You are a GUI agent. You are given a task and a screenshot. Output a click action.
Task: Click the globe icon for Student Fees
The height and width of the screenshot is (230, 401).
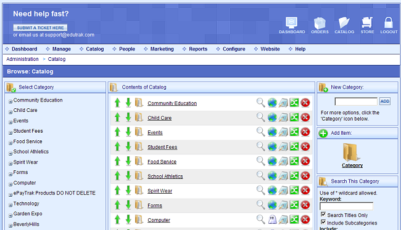[272, 146]
